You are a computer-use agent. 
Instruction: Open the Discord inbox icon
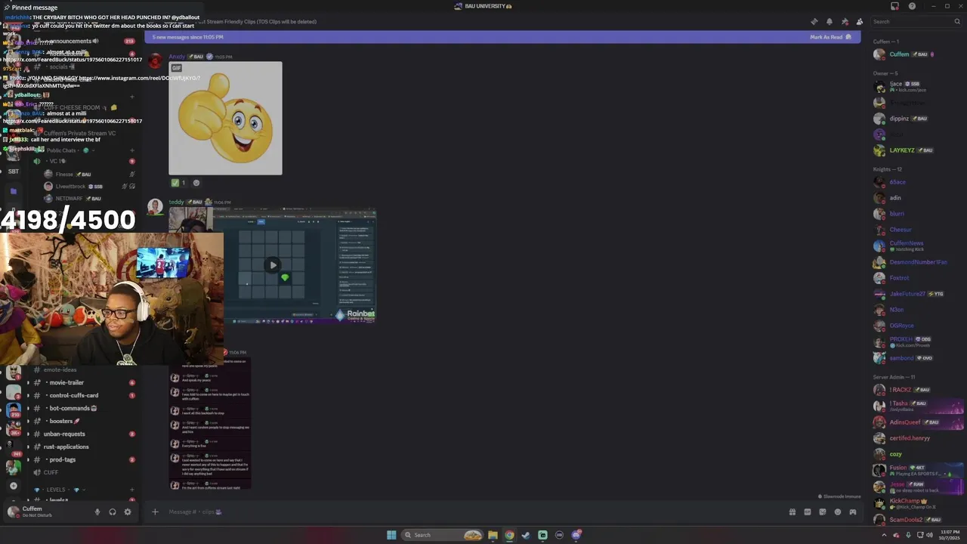(895, 6)
